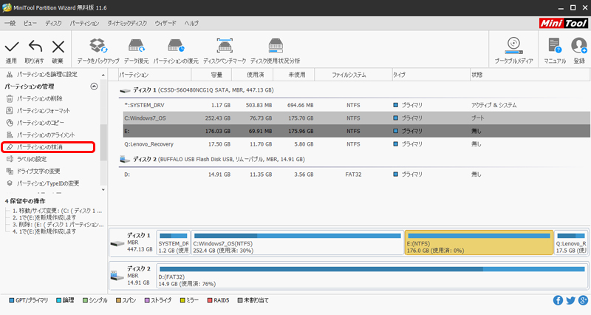This screenshot has height=315, width=591.
Task: Click pending operation 3 削除
Action: coord(58,225)
